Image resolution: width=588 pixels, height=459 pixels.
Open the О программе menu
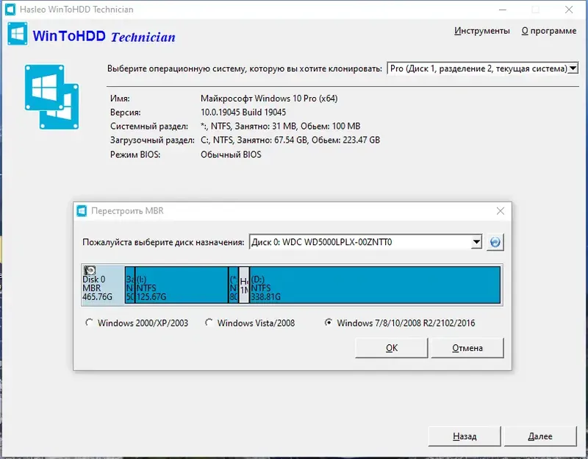[550, 31]
